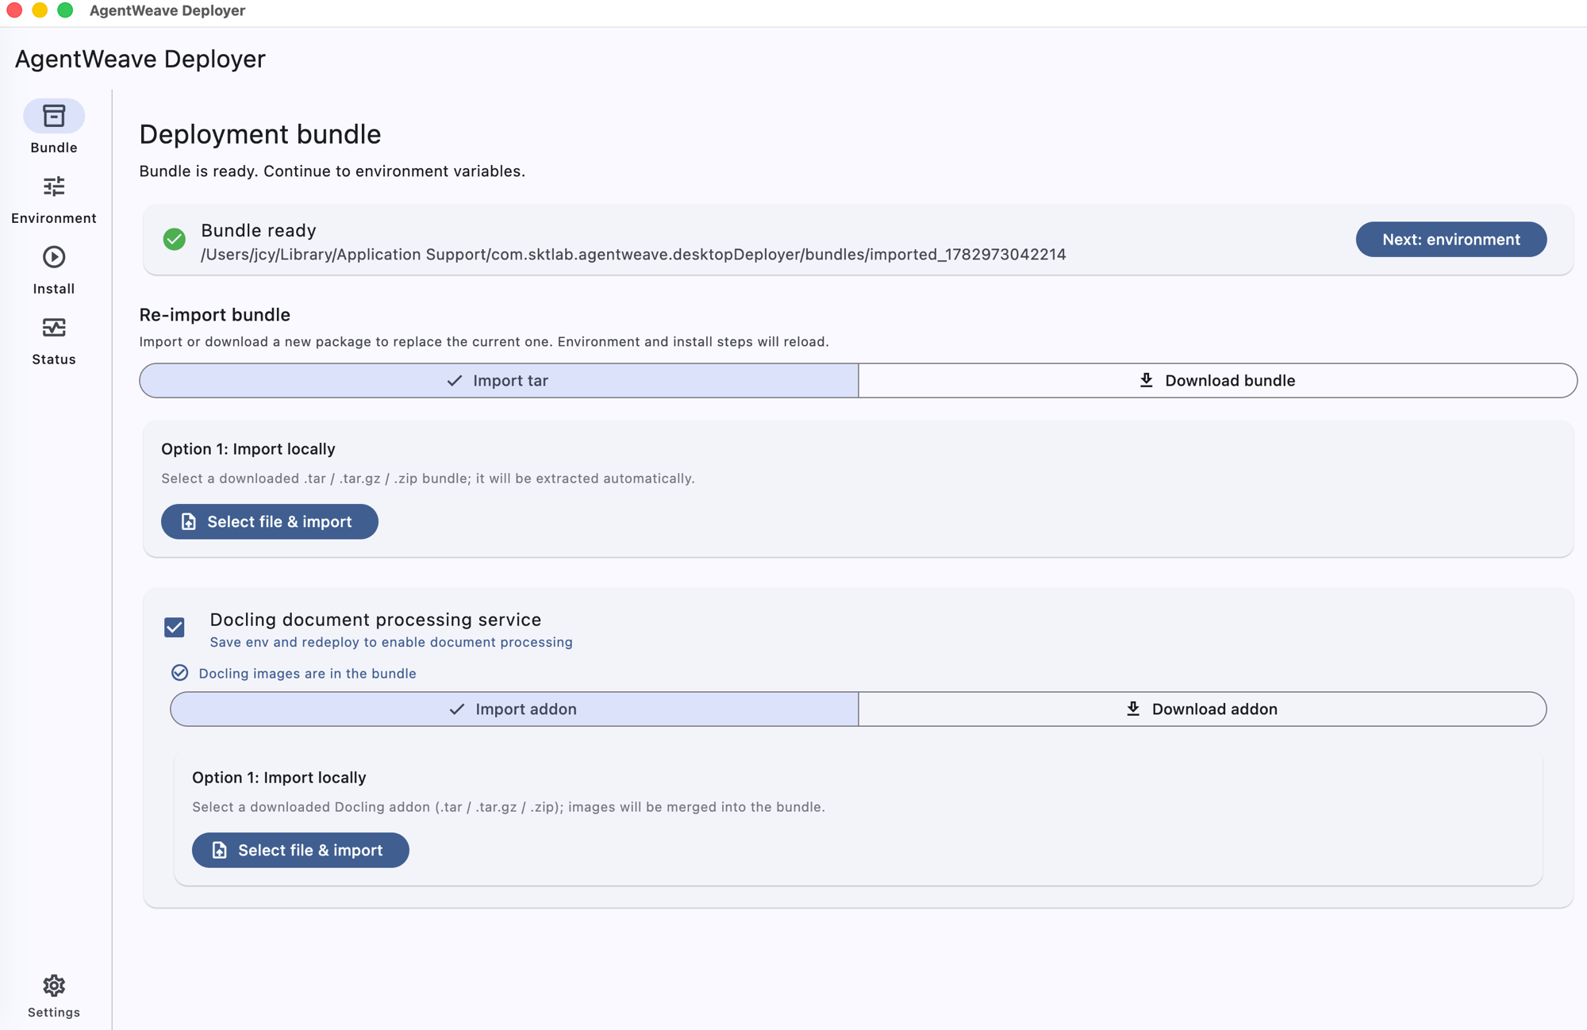Screen dimensions: 1587x1030
Task: Select the Import tar segment
Action: 499,380
